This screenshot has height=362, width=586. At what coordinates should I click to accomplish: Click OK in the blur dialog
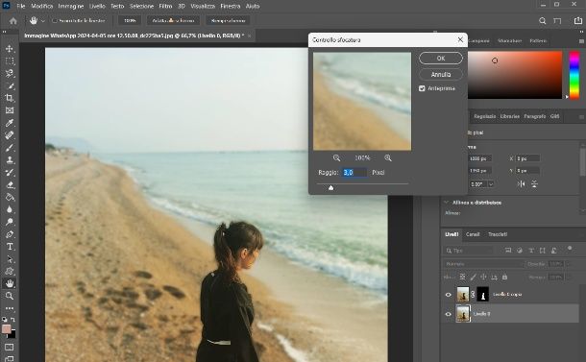441,59
